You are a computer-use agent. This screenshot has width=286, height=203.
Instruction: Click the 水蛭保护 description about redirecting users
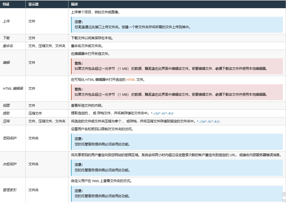pos(177,155)
